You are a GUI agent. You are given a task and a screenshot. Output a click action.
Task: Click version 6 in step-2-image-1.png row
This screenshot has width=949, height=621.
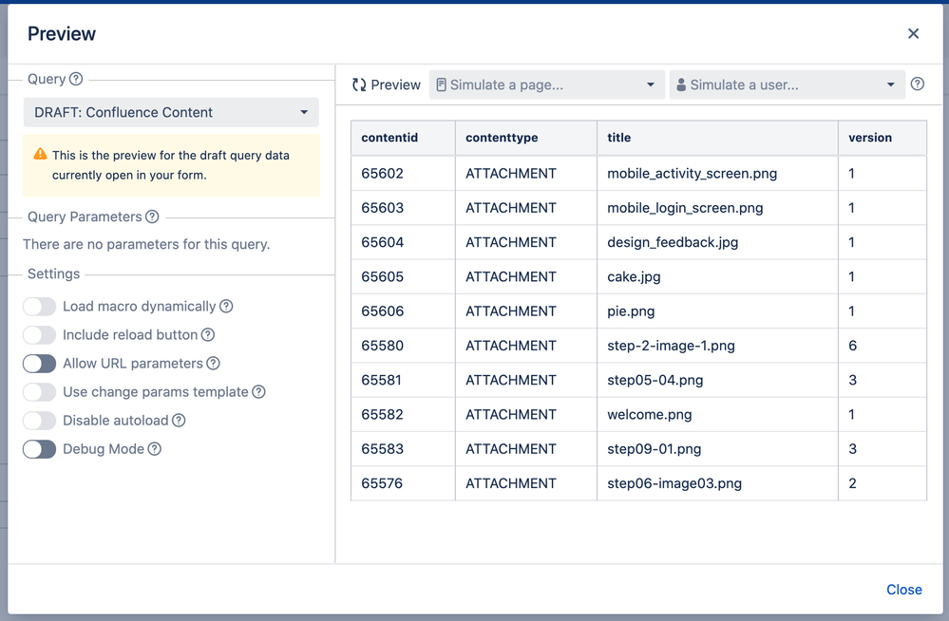[x=883, y=347]
